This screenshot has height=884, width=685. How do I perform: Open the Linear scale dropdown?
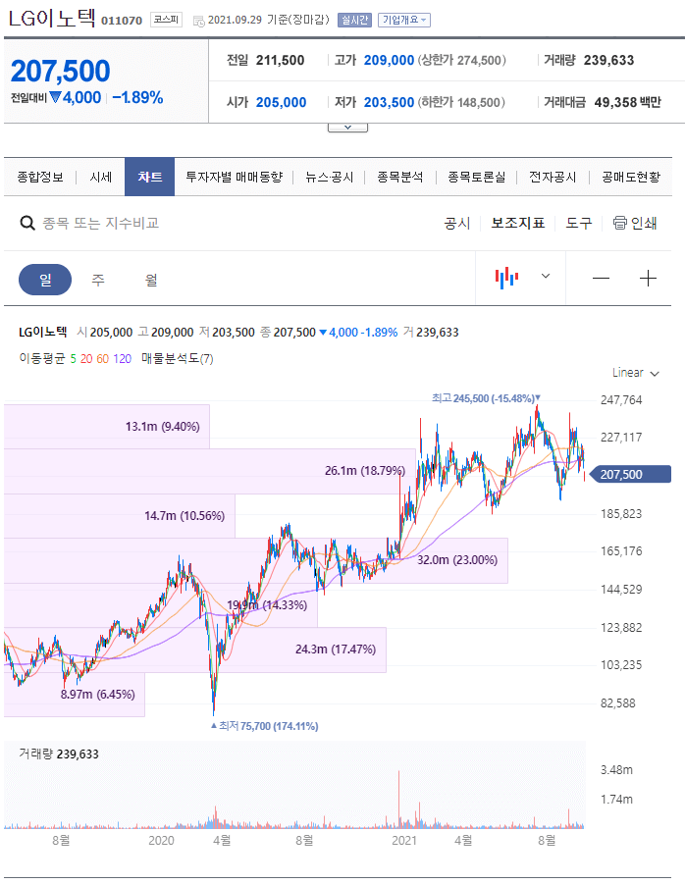[x=636, y=373]
